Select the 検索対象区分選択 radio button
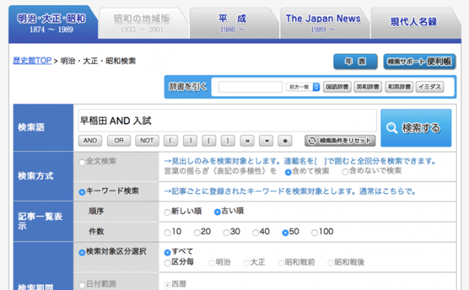469x290 pixels. tap(82, 252)
